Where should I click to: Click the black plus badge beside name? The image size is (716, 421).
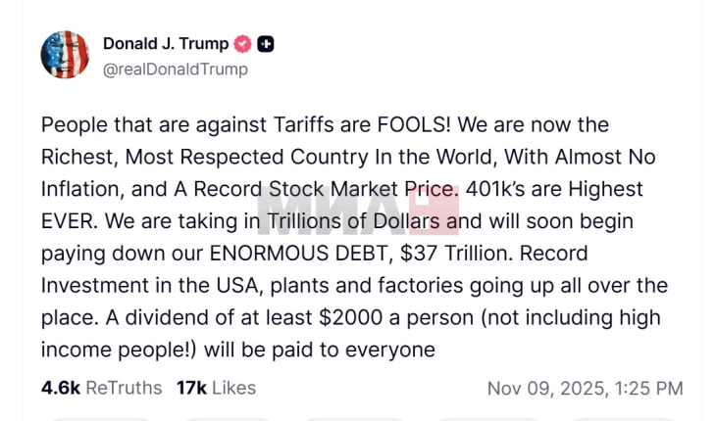pyautogui.click(x=266, y=44)
